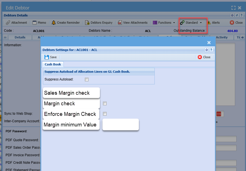The height and width of the screenshot is (171, 246).
Task: Click the Margin minimum Value input field
Action: (120, 124)
